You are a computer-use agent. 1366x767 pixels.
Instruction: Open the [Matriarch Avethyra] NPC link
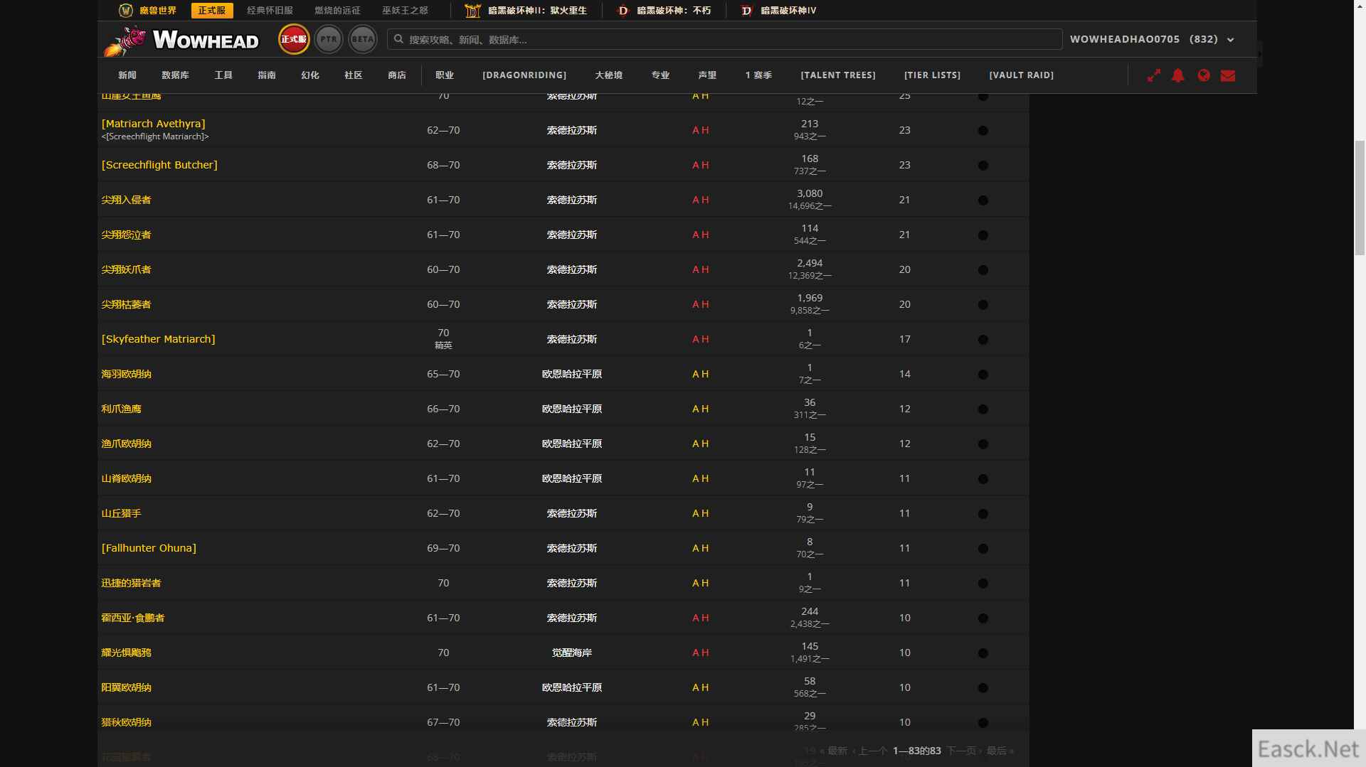click(x=153, y=124)
